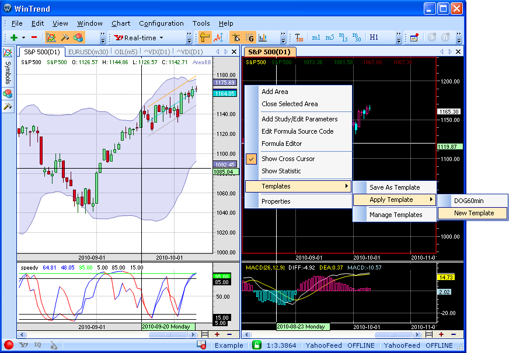Choose Close Selected Area
This screenshot has height=353, width=509.
tap(290, 104)
